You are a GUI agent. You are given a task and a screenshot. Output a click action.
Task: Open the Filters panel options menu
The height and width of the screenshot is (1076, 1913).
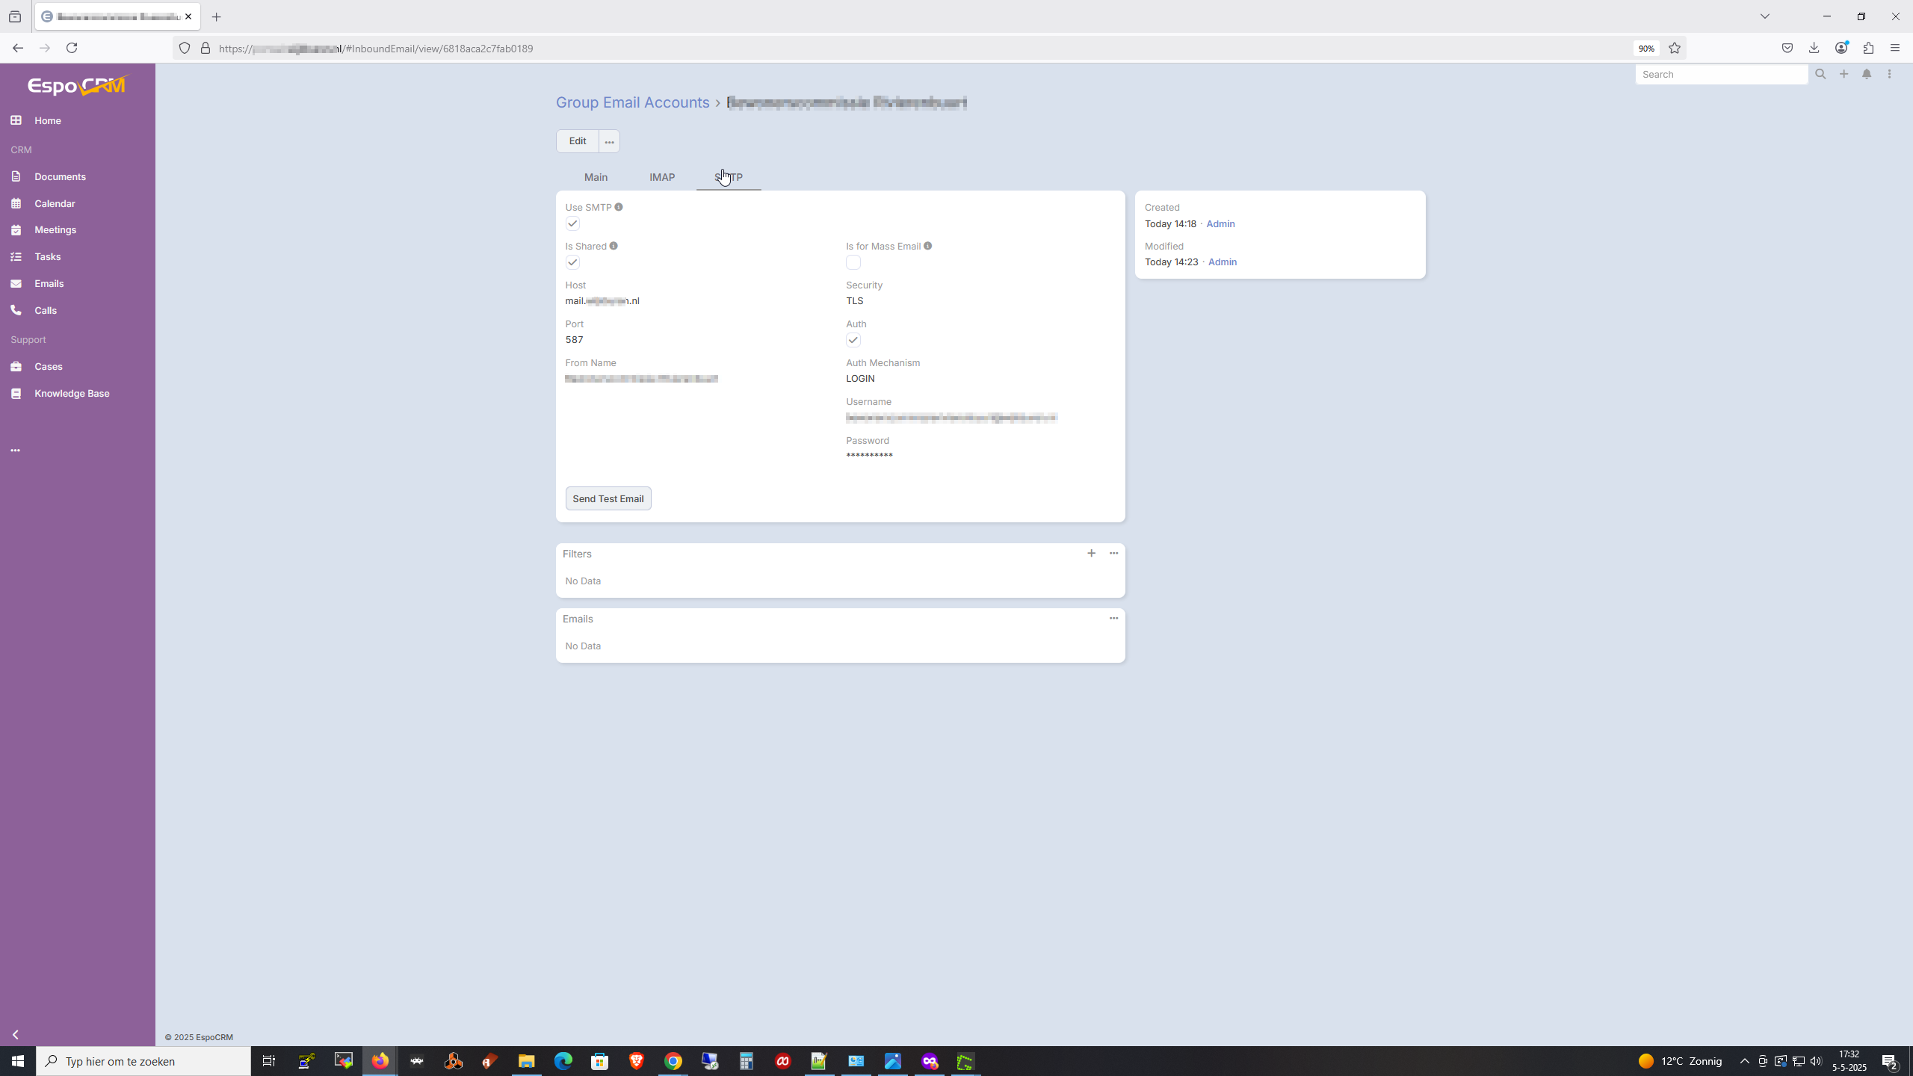point(1113,553)
